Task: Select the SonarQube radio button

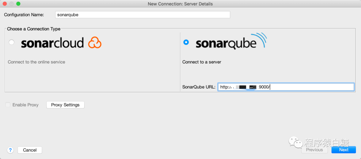Action: pos(186,42)
